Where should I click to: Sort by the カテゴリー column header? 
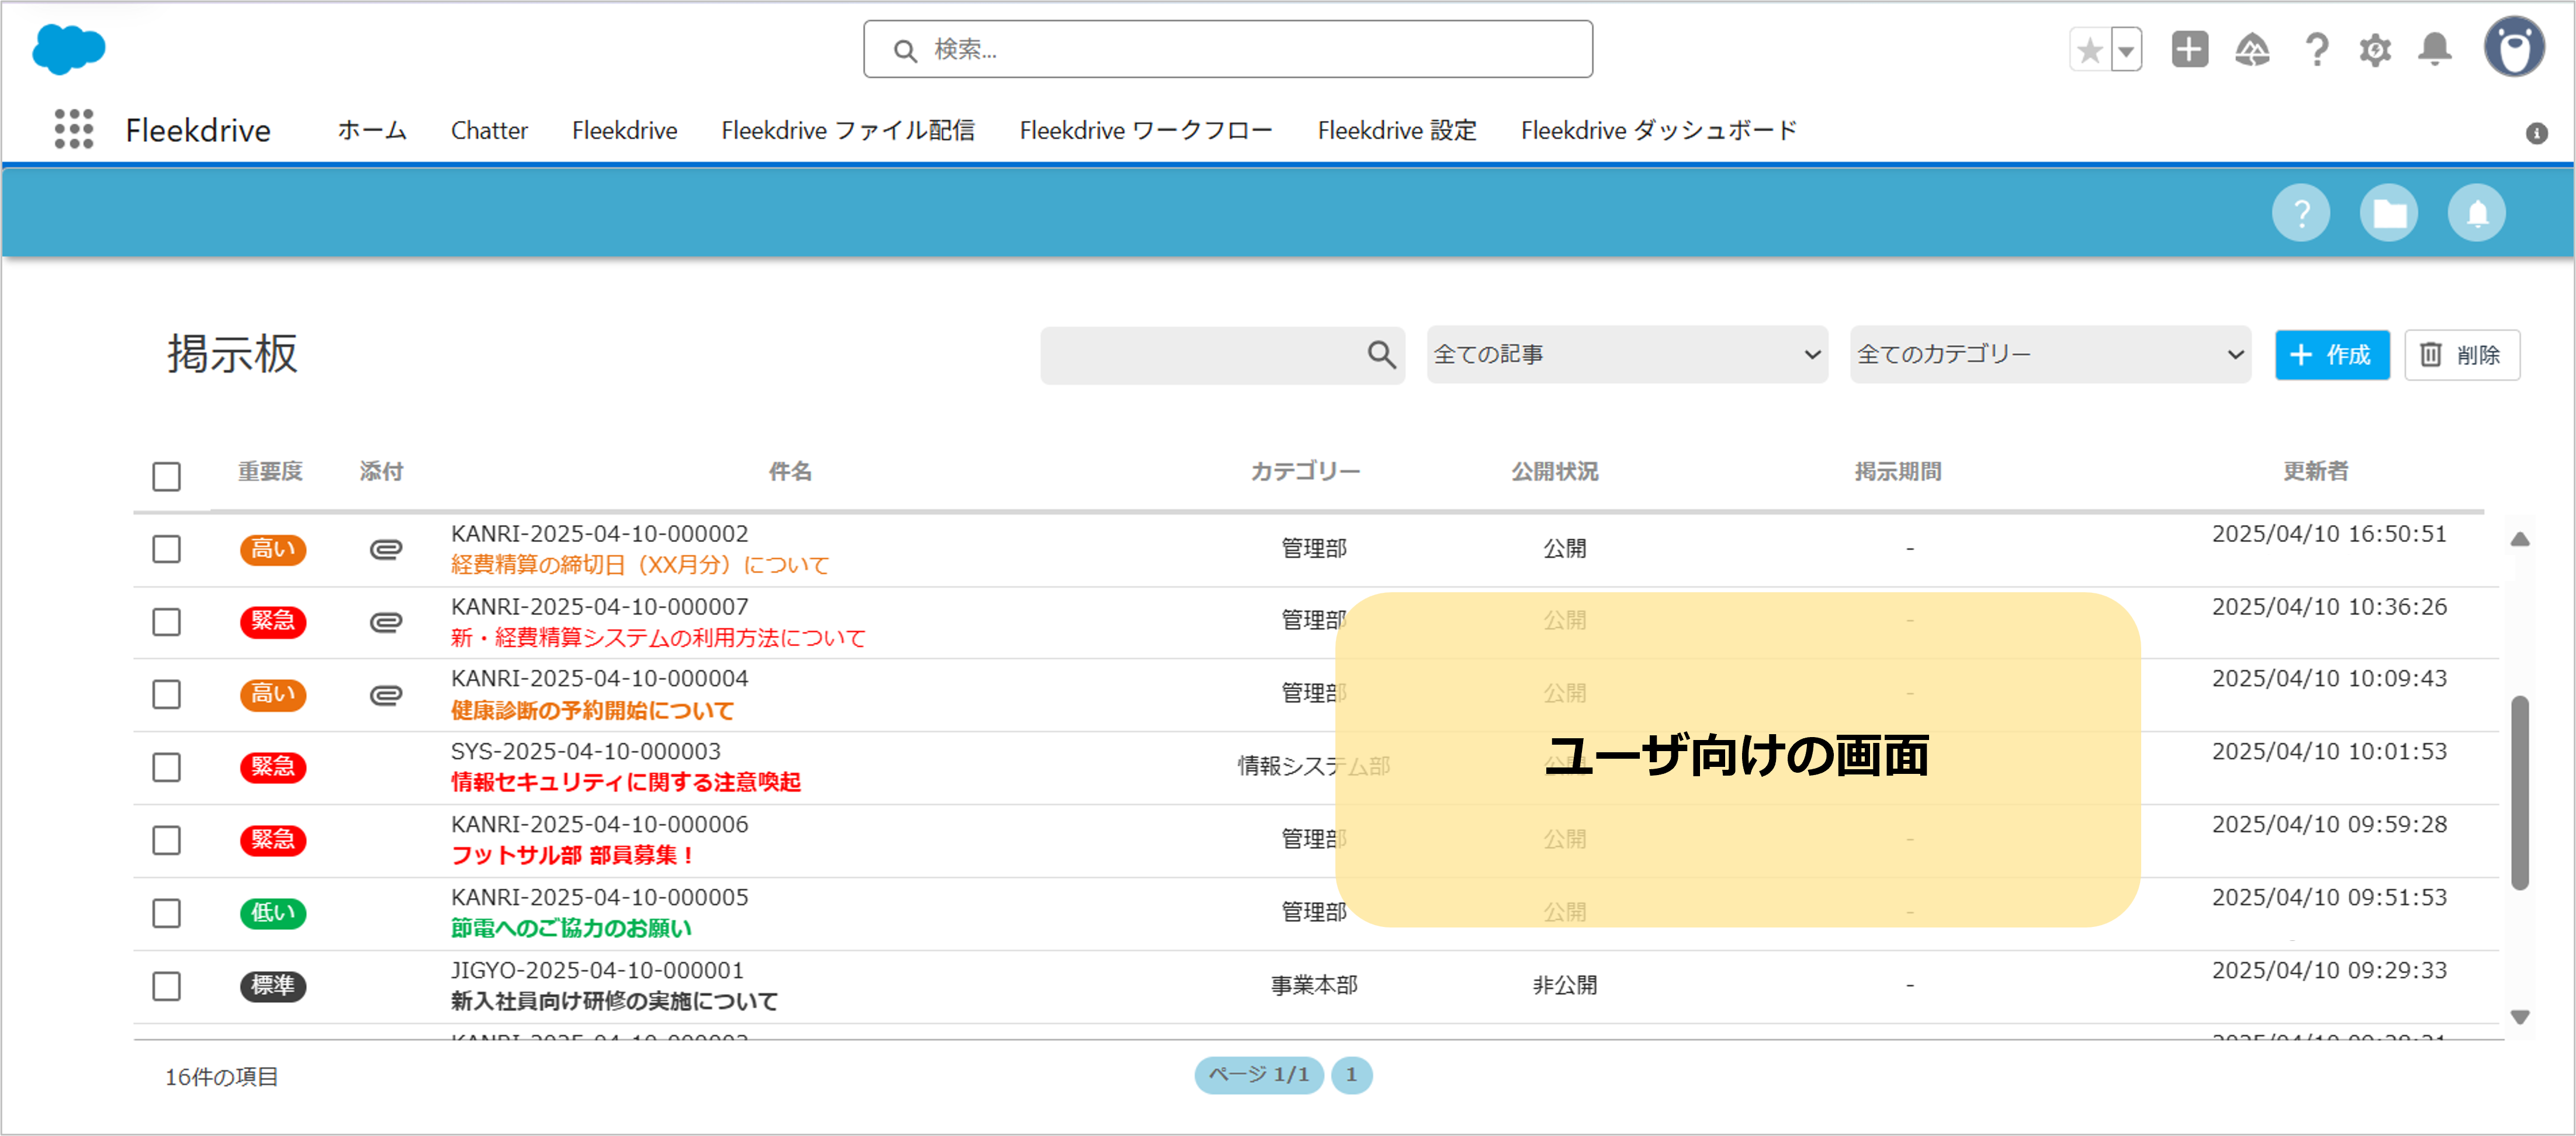[x=1305, y=471]
